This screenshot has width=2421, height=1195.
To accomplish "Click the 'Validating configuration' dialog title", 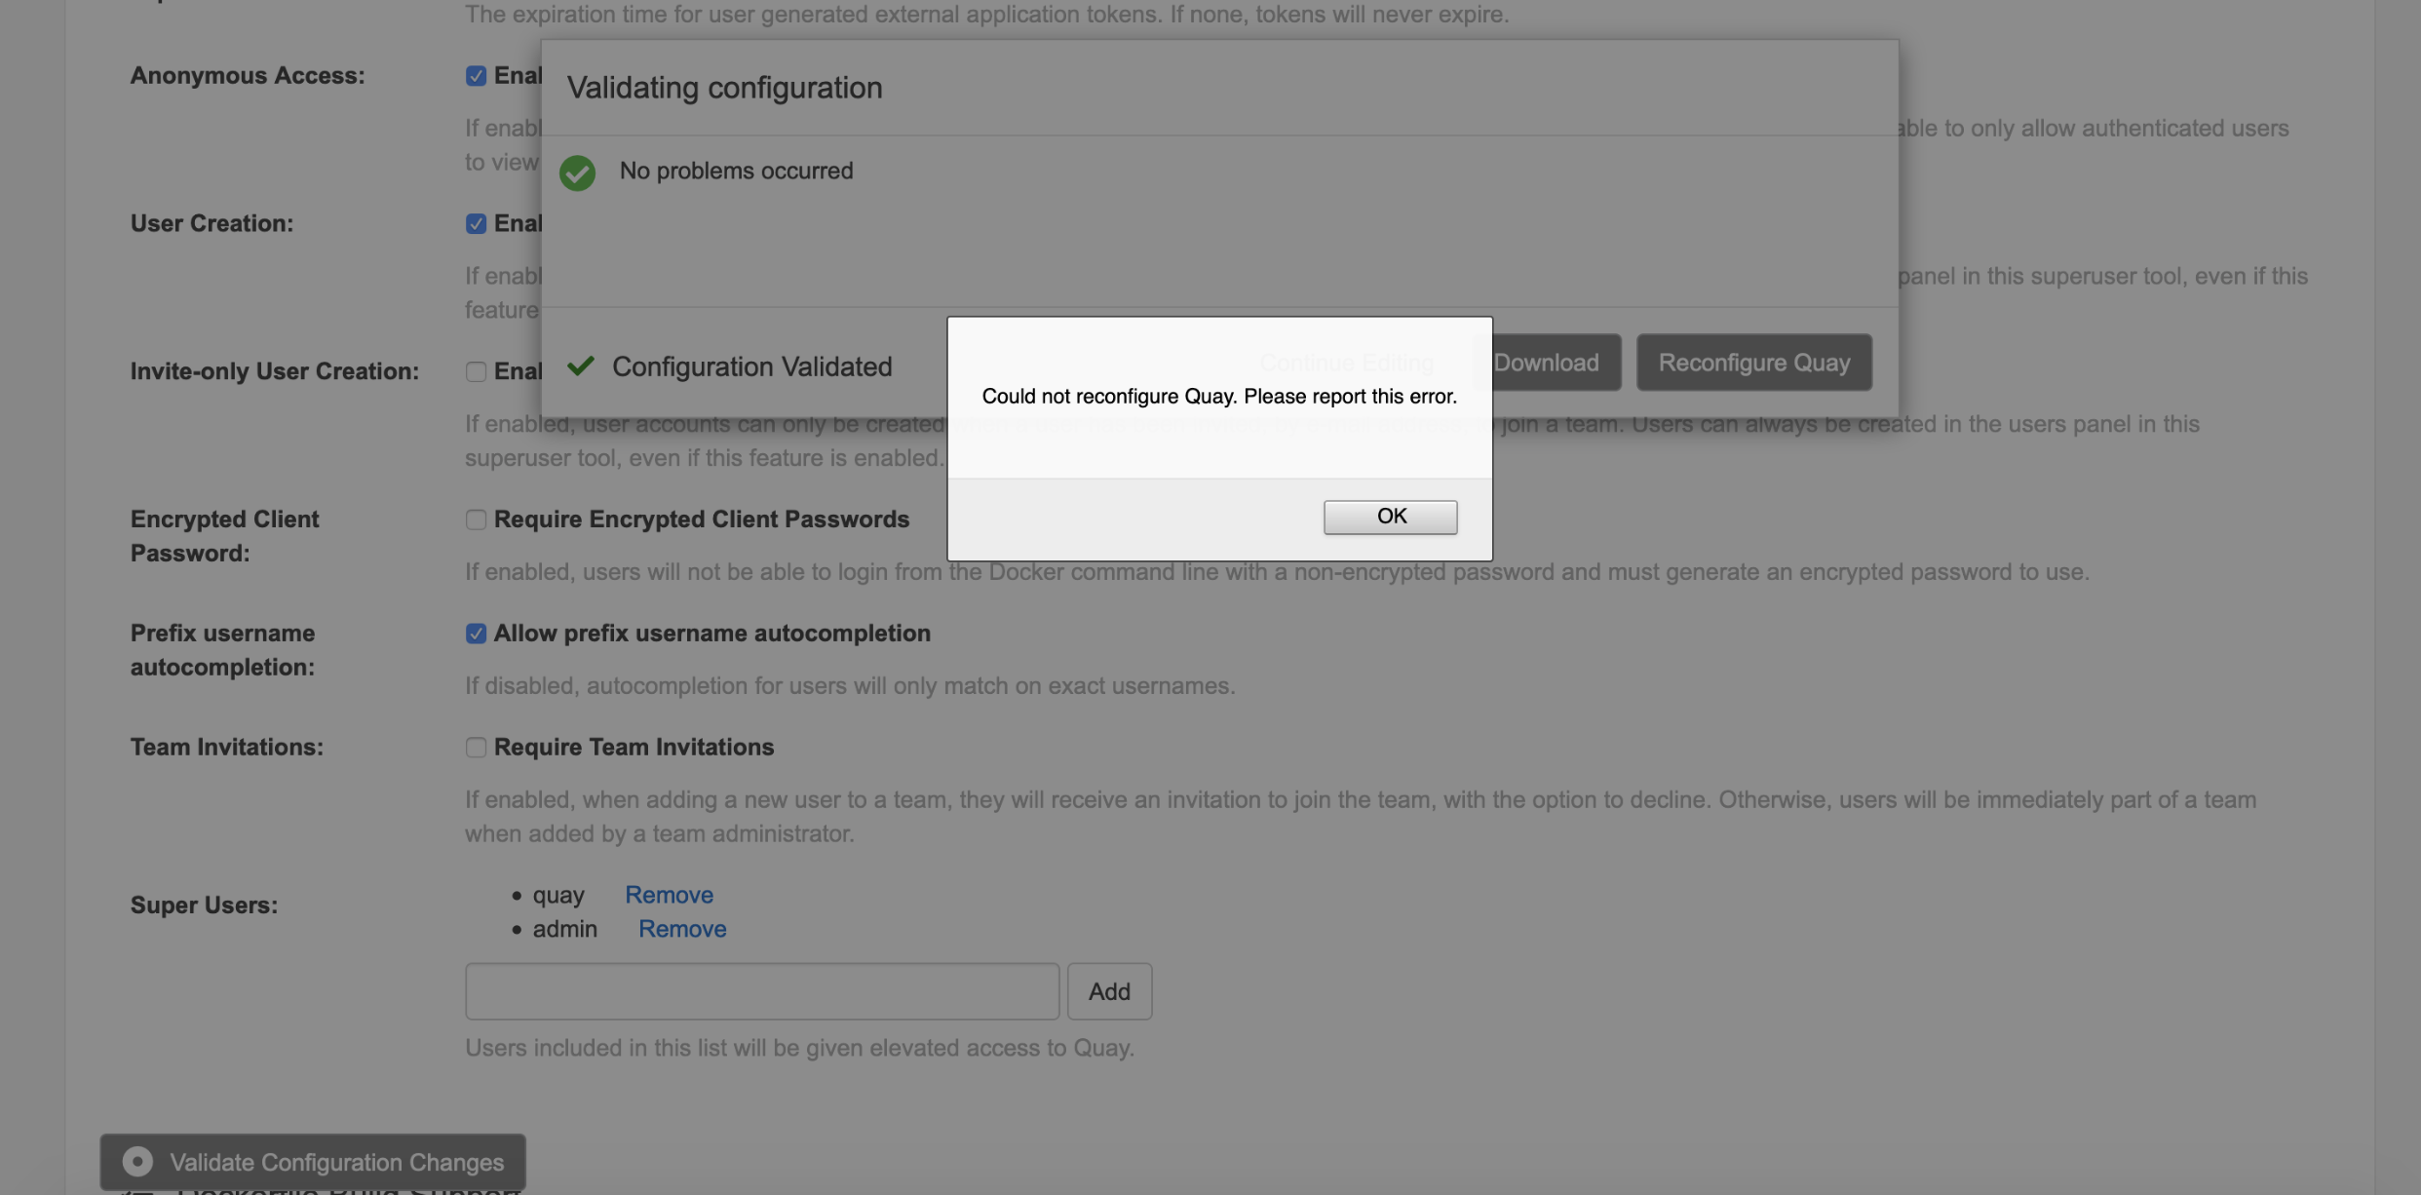I will [x=724, y=88].
